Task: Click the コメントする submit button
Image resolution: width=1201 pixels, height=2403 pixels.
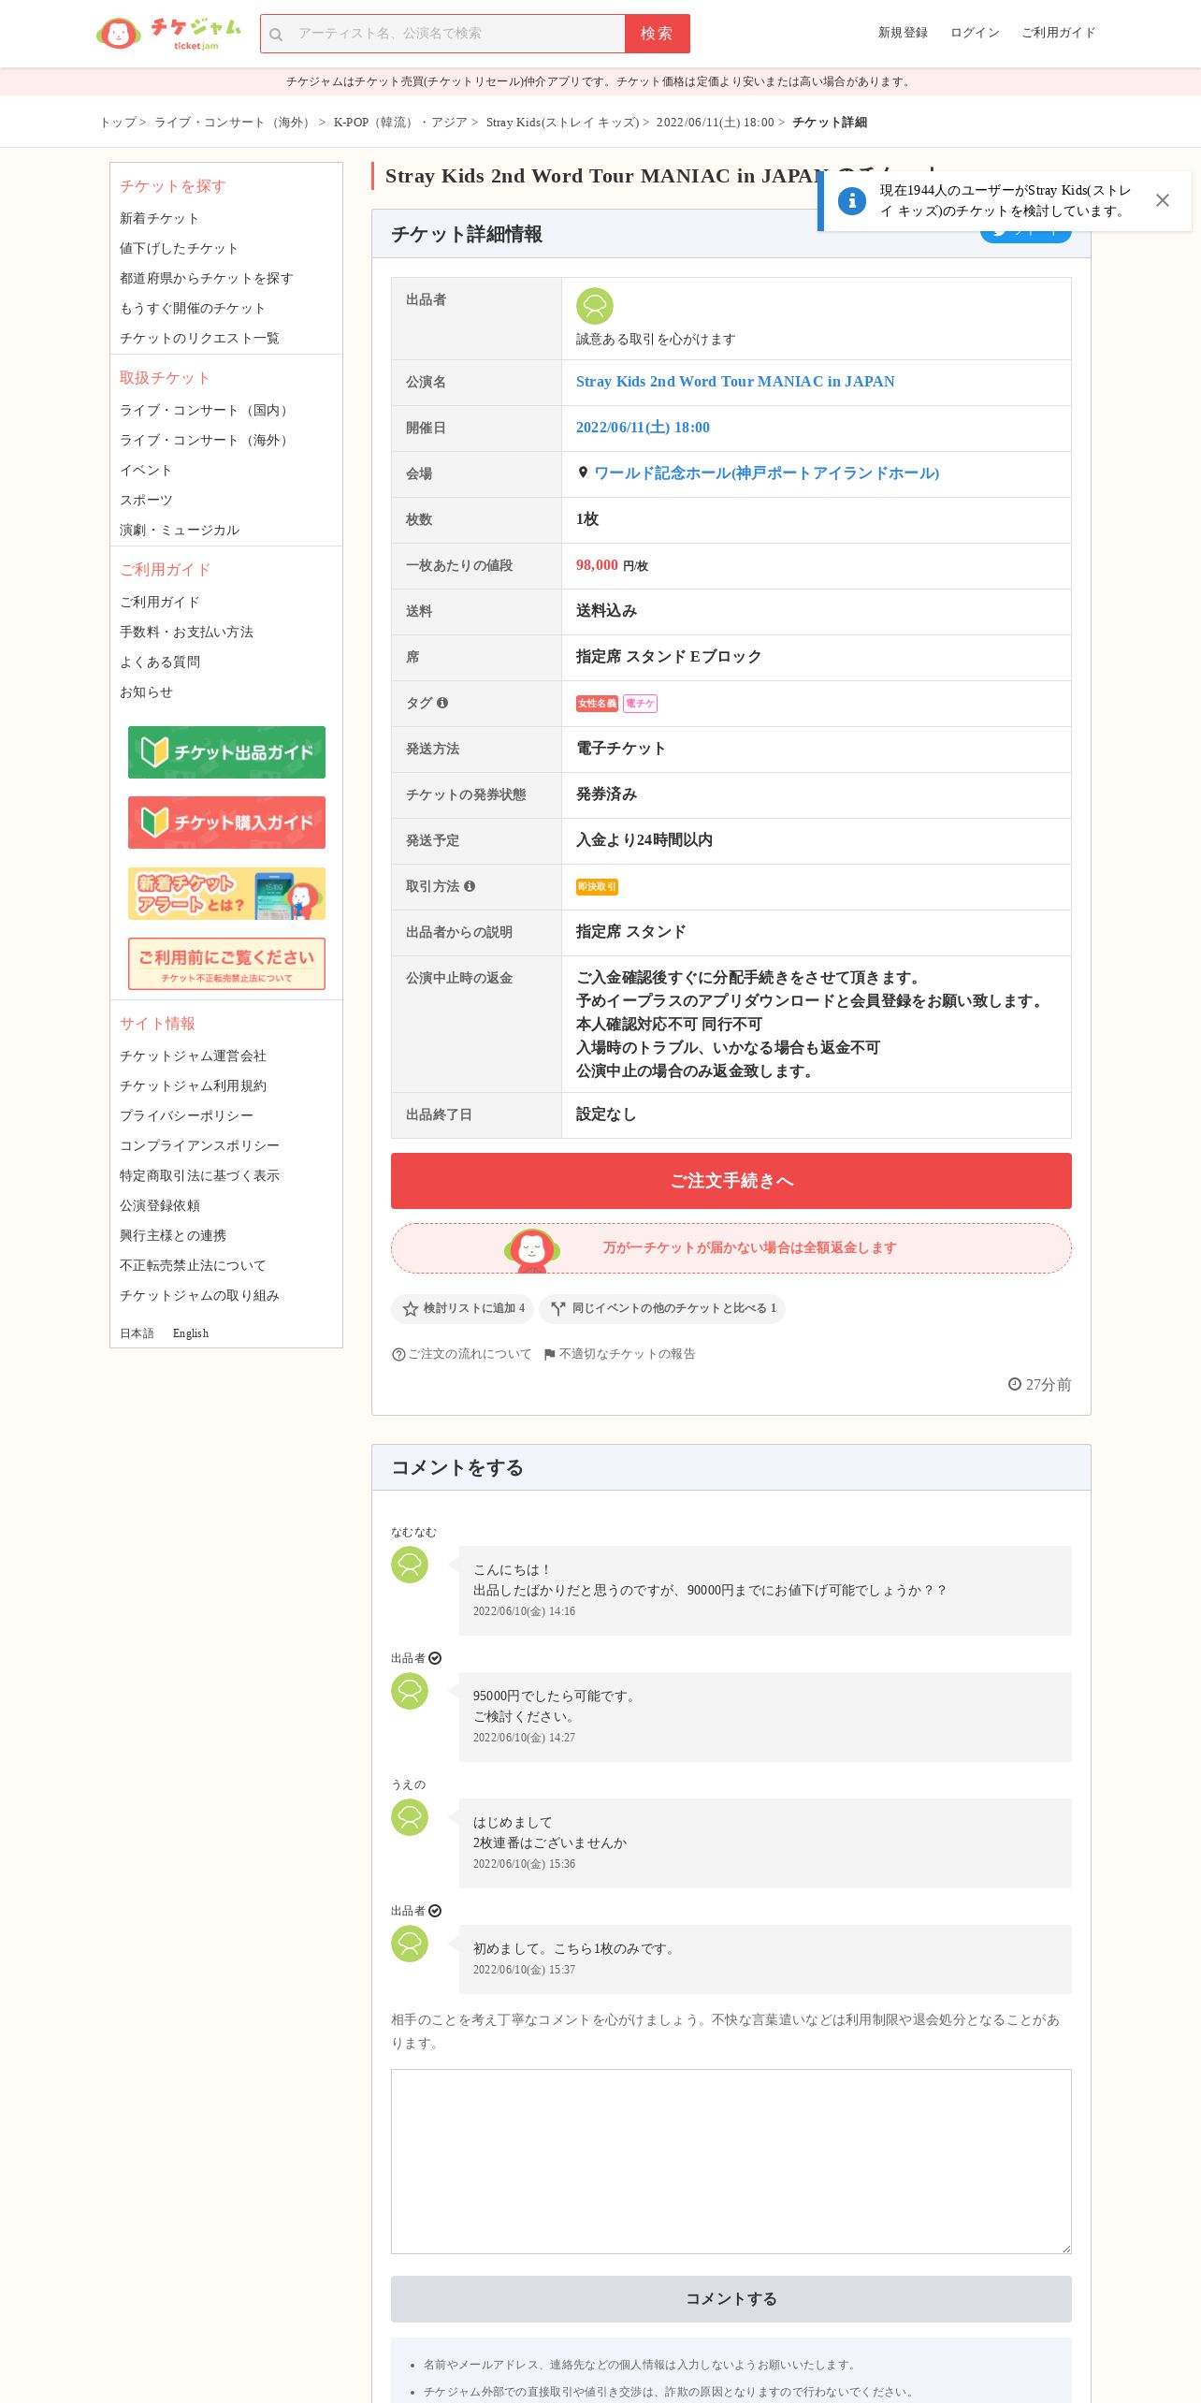Action: pos(731,2299)
